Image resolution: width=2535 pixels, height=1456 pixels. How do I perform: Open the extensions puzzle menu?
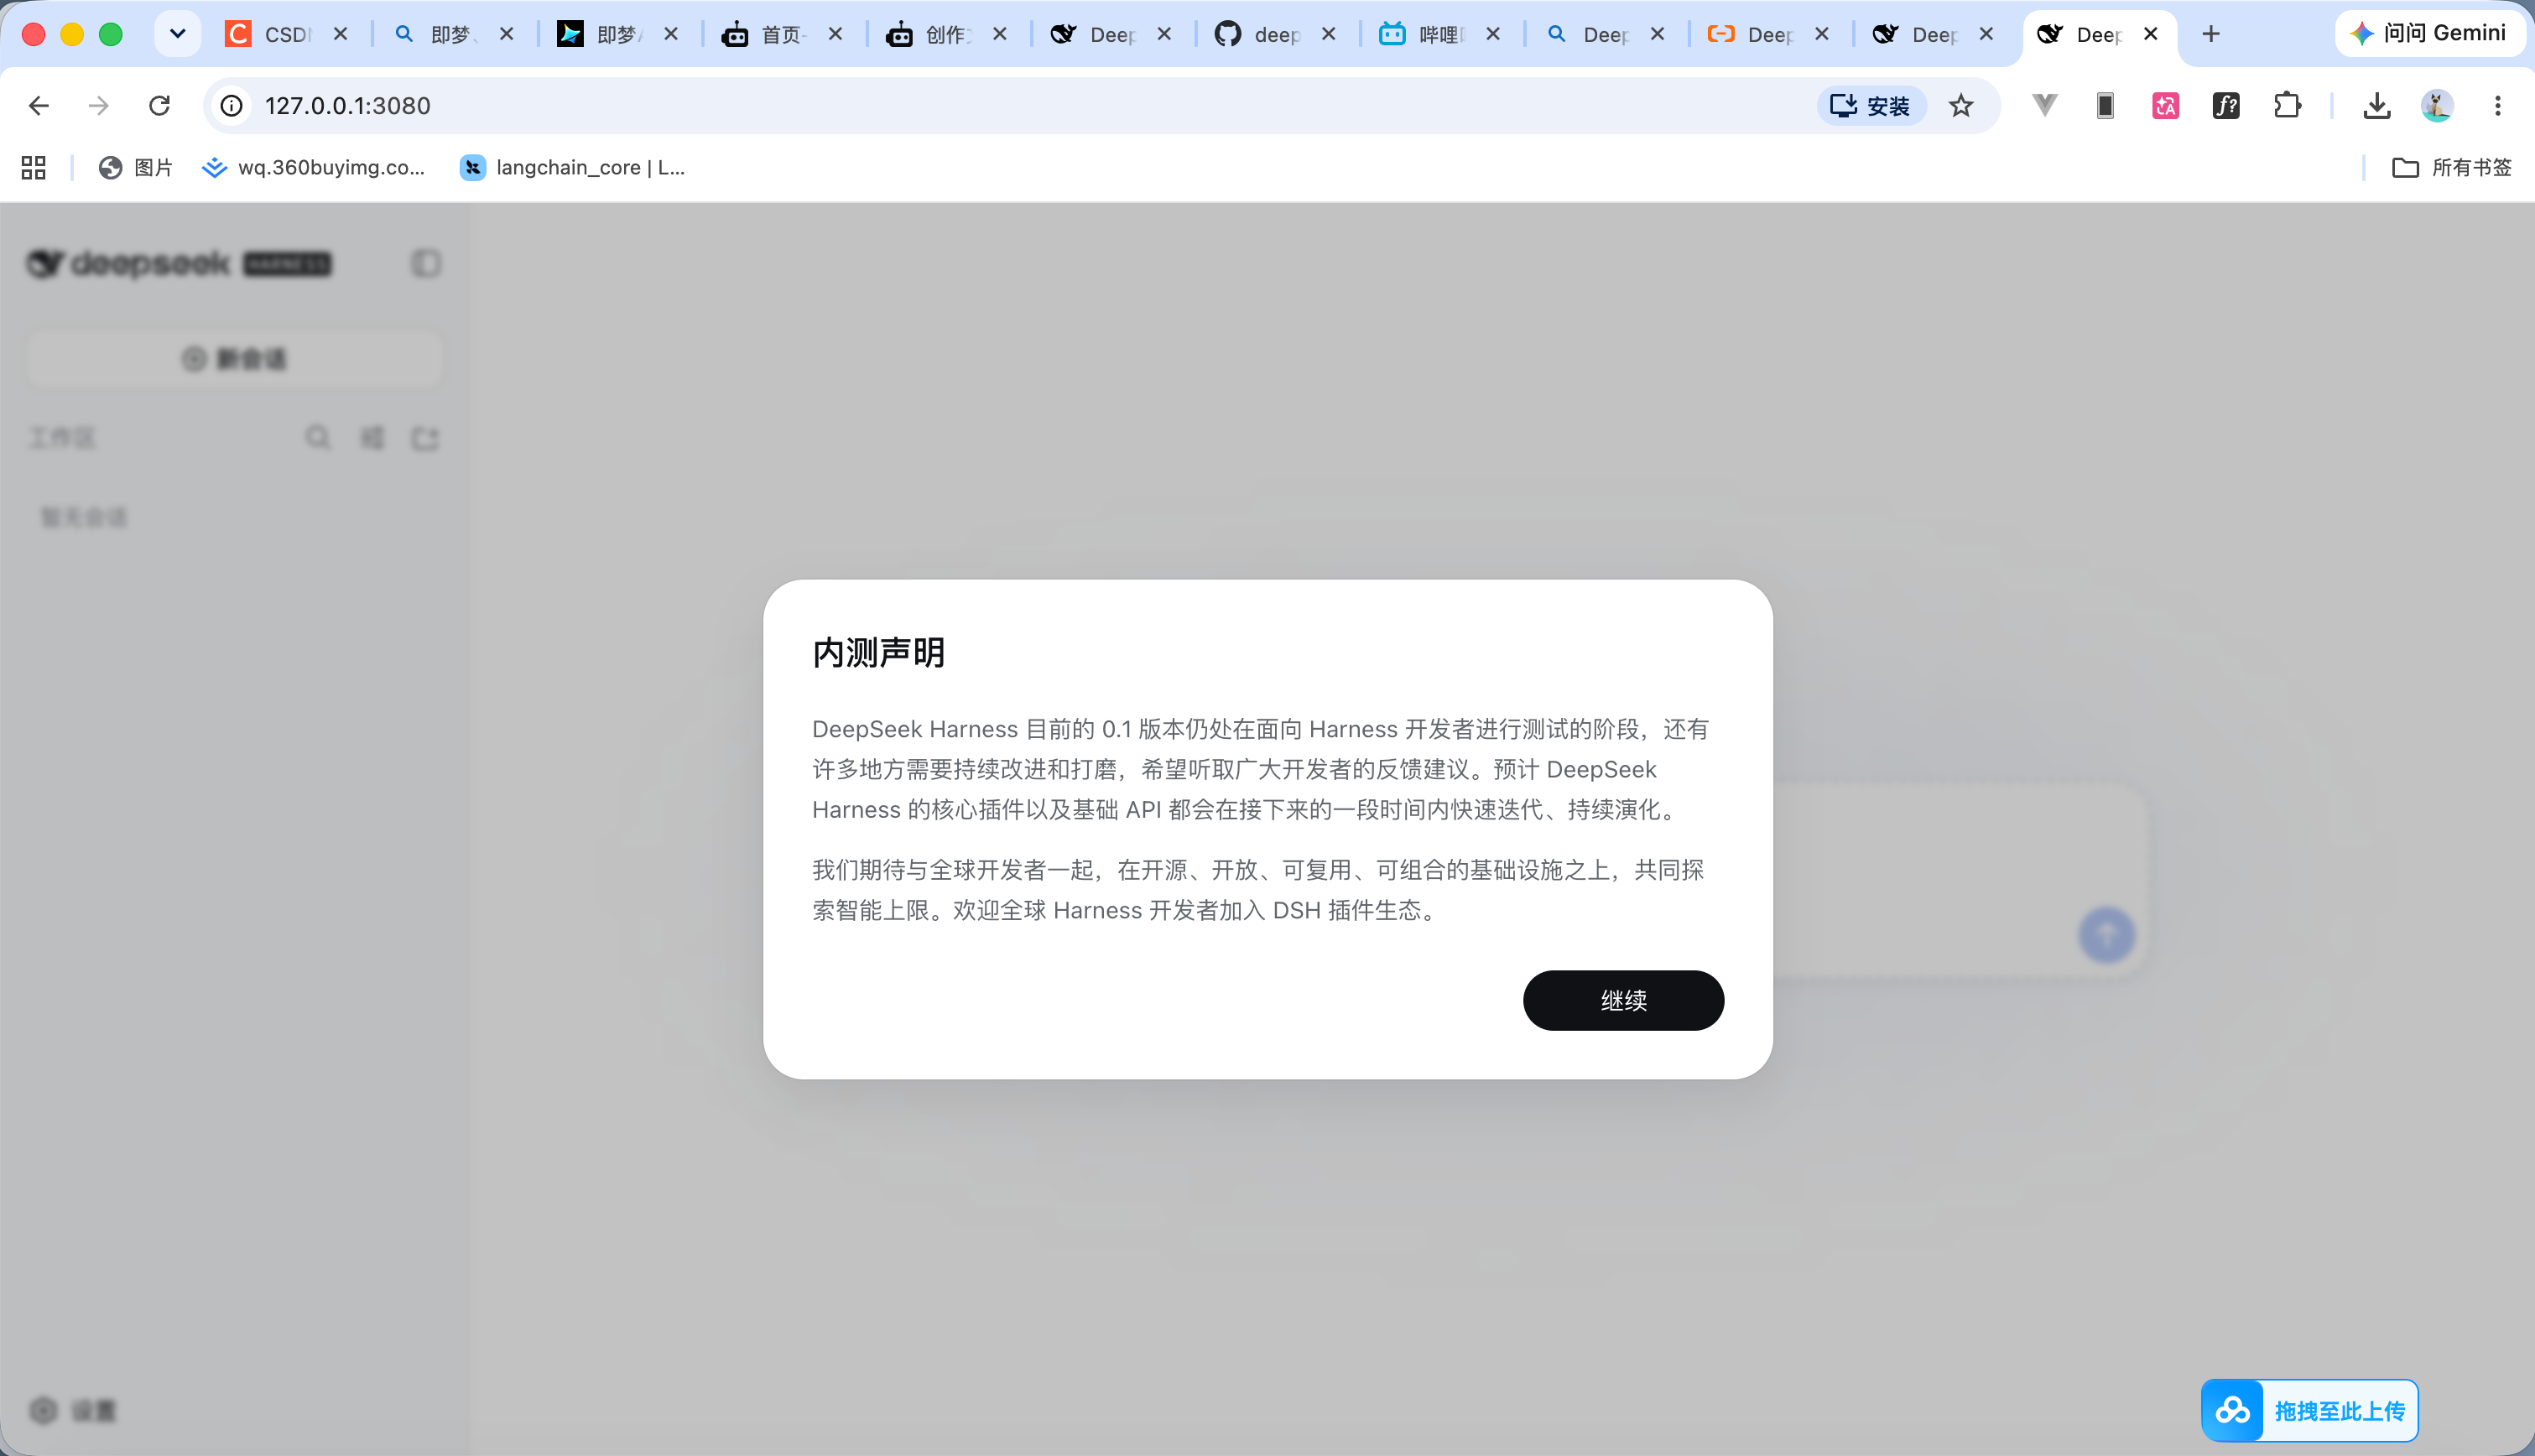click(x=2287, y=106)
